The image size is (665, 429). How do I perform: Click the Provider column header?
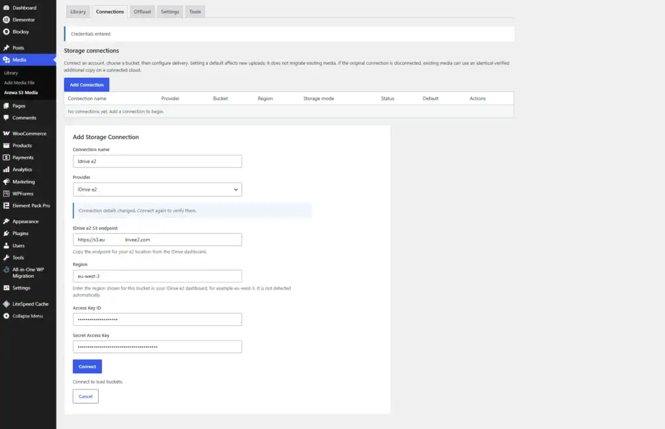pyautogui.click(x=170, y=99)
